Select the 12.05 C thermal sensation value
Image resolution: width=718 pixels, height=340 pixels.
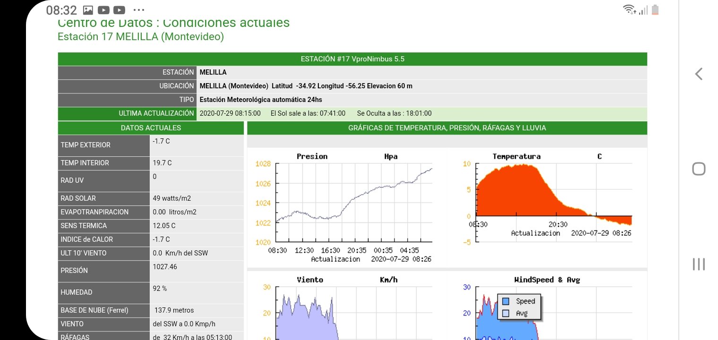pos(164,226)
